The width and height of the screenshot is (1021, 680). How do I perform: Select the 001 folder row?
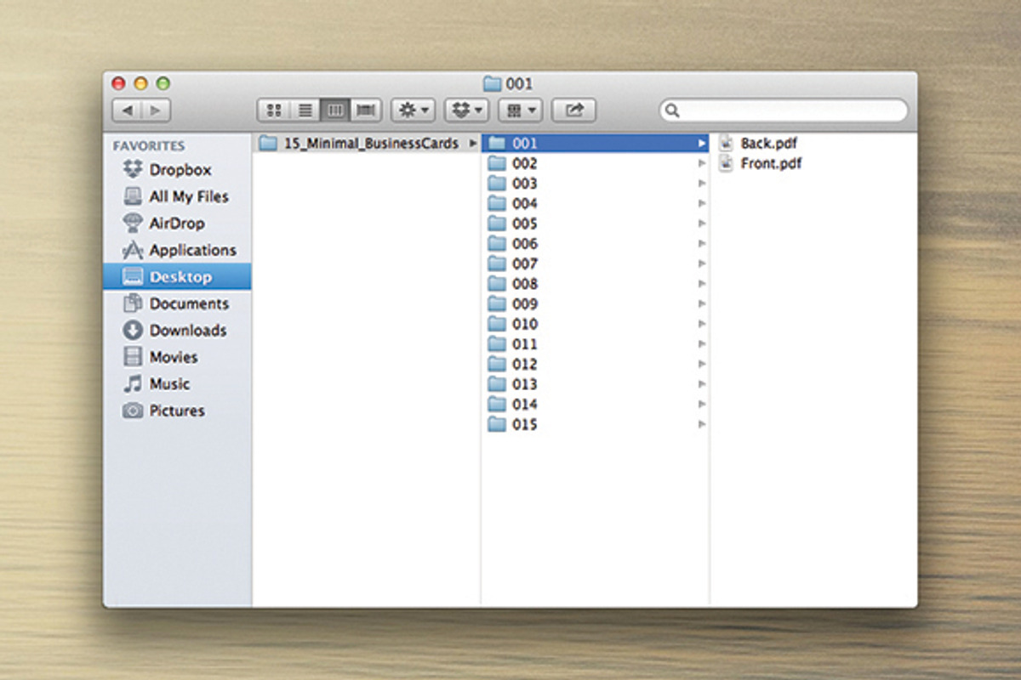pyautogui.click(x=596, y=144)
